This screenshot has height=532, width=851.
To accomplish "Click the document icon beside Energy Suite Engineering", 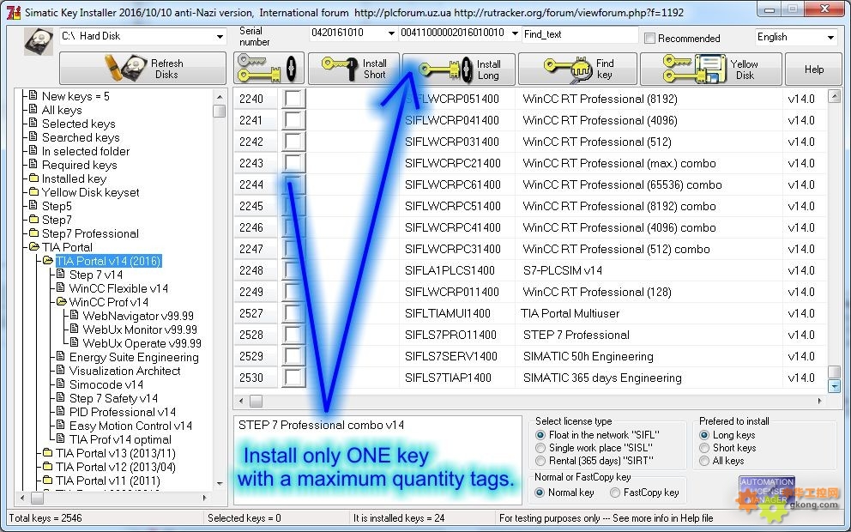I will [61, 356].
